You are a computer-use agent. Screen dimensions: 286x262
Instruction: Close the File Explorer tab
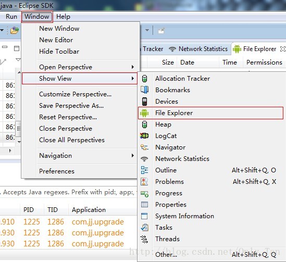click(282, 49)
